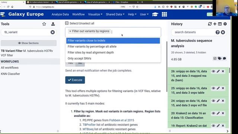Open the visualization grid icon in masthead
Screen dimensions: 238x134
click(x=164, y=14)
